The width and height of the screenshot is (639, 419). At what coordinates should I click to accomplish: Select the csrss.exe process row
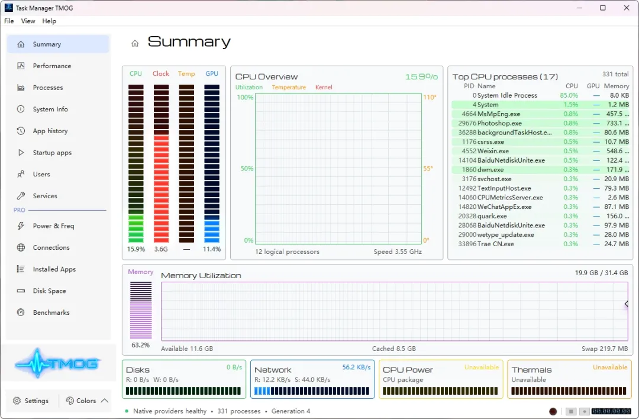pyautogui.click(x=540, y=142)
